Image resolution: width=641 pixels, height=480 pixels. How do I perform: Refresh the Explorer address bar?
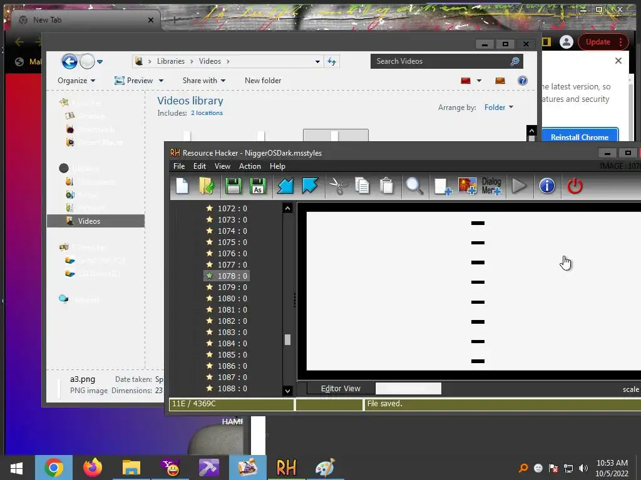[x=332, y=61]
